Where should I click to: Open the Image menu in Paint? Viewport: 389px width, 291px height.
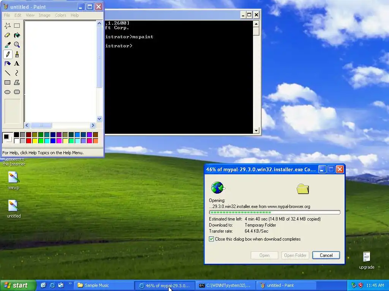click(44, 15)
